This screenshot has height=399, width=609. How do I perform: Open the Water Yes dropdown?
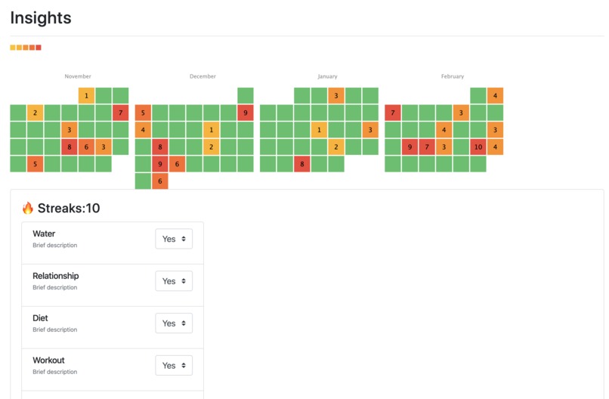point(174,239)
